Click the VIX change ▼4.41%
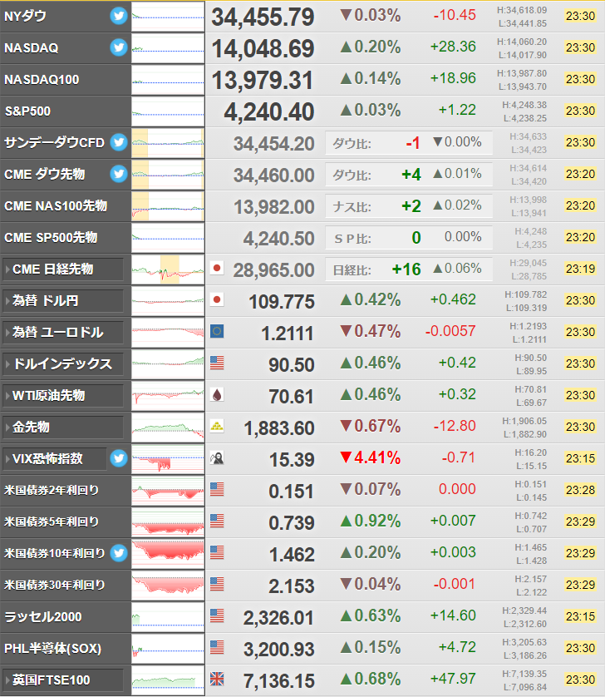Image resolution: width=605 pixels, height=697 pixels. click(x=371, y=457)
